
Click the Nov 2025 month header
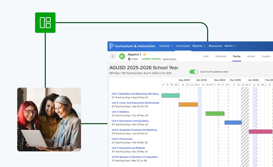[220, 80]
